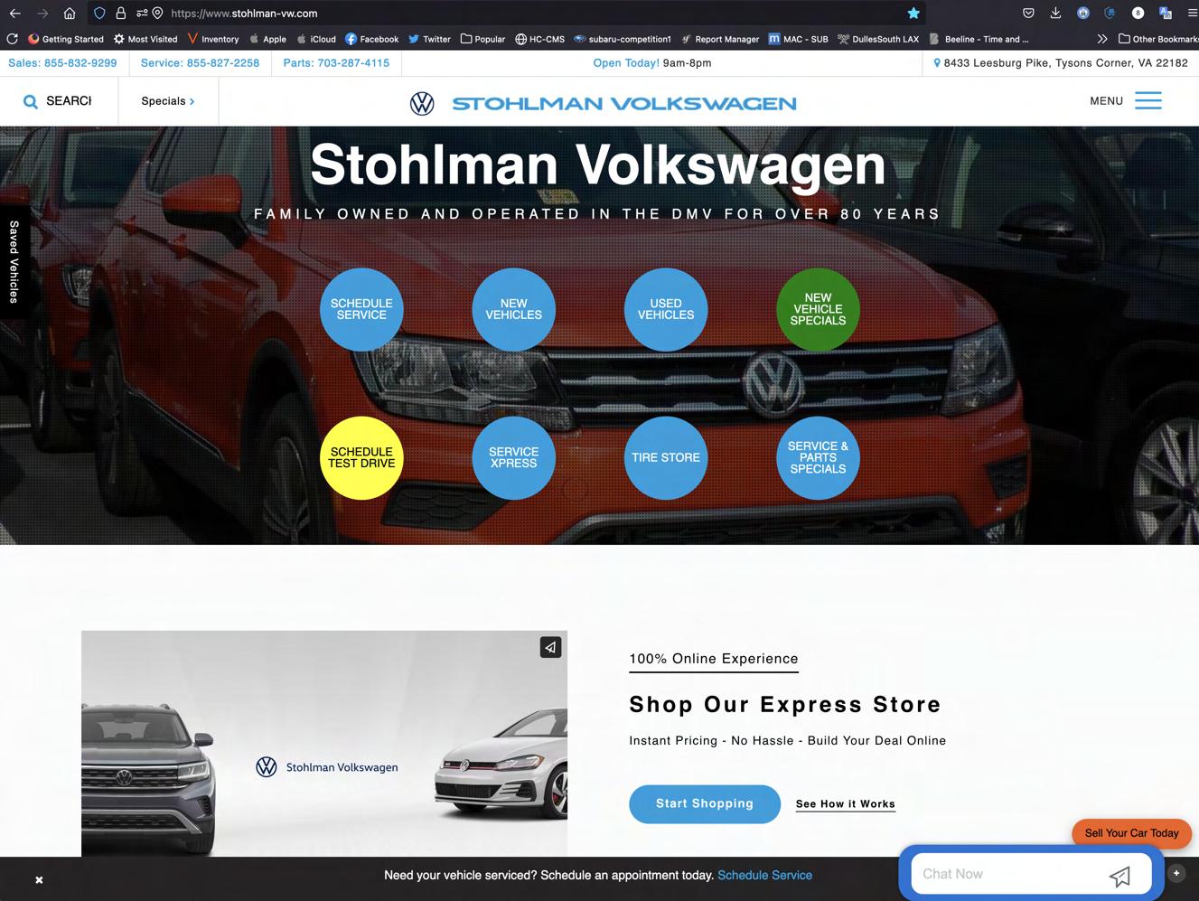Go back to the previous page

pos(14,14)
